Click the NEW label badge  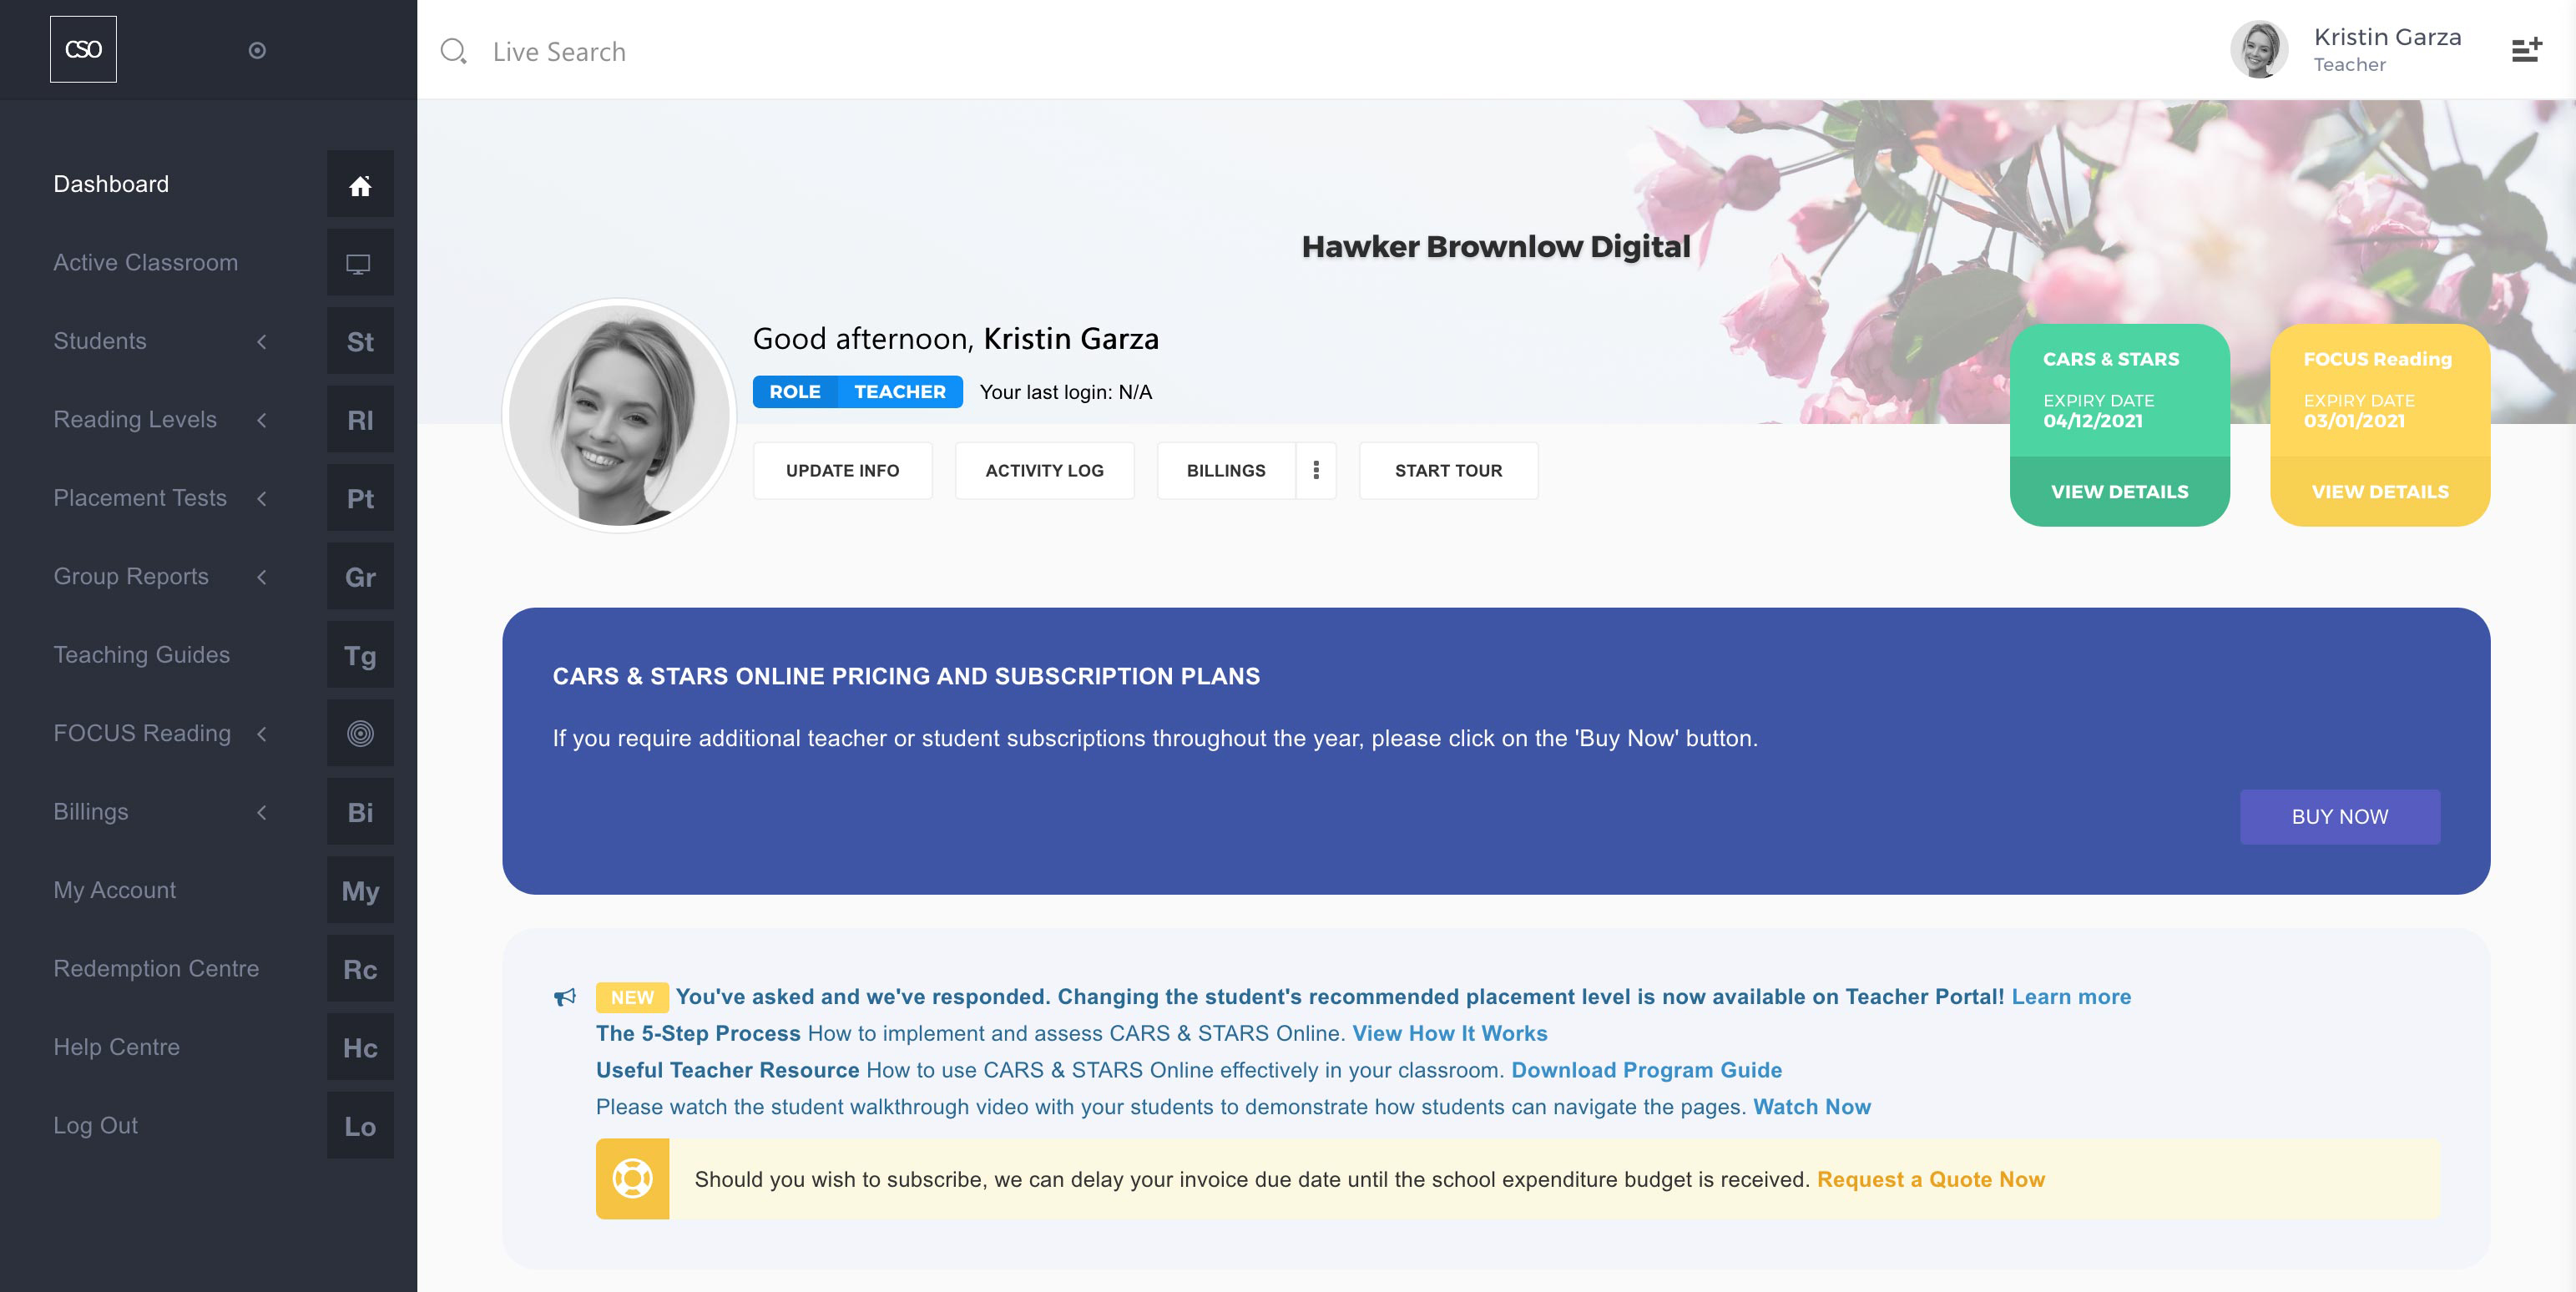(x=632, y=997)
